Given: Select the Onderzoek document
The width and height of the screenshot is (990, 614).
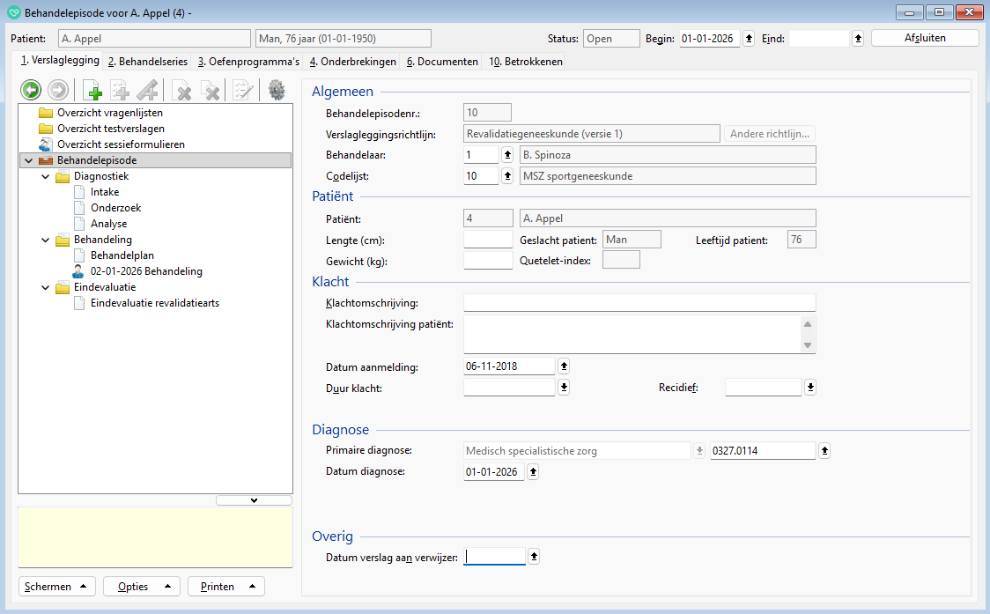Looking at the screenshot, I should click(x=115, y=208).
